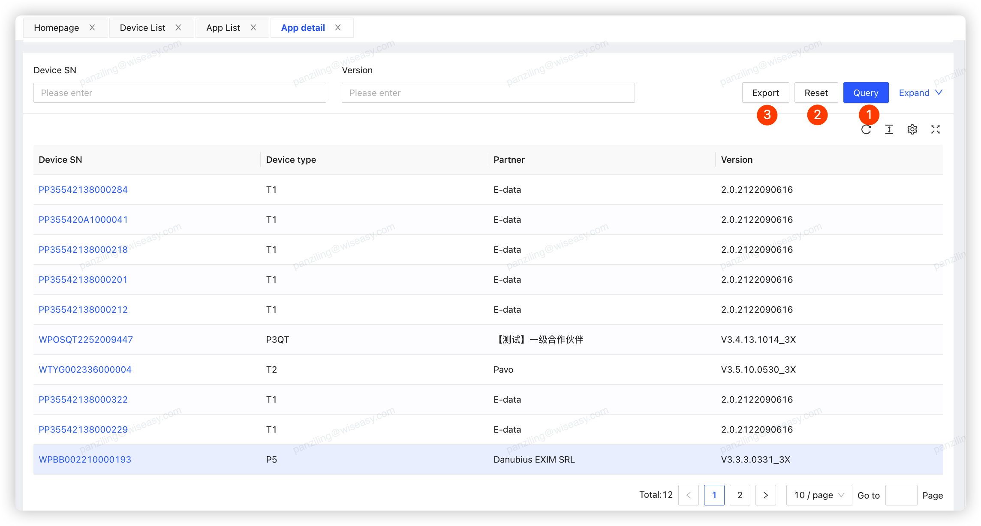Image resolution: width=981 pixels, height=526 pixels.
Task: Switch to the App List tab
Action: (x=223, y=27)
